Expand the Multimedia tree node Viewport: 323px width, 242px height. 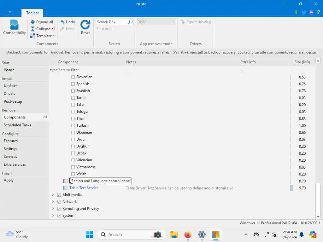click(53, 195)
